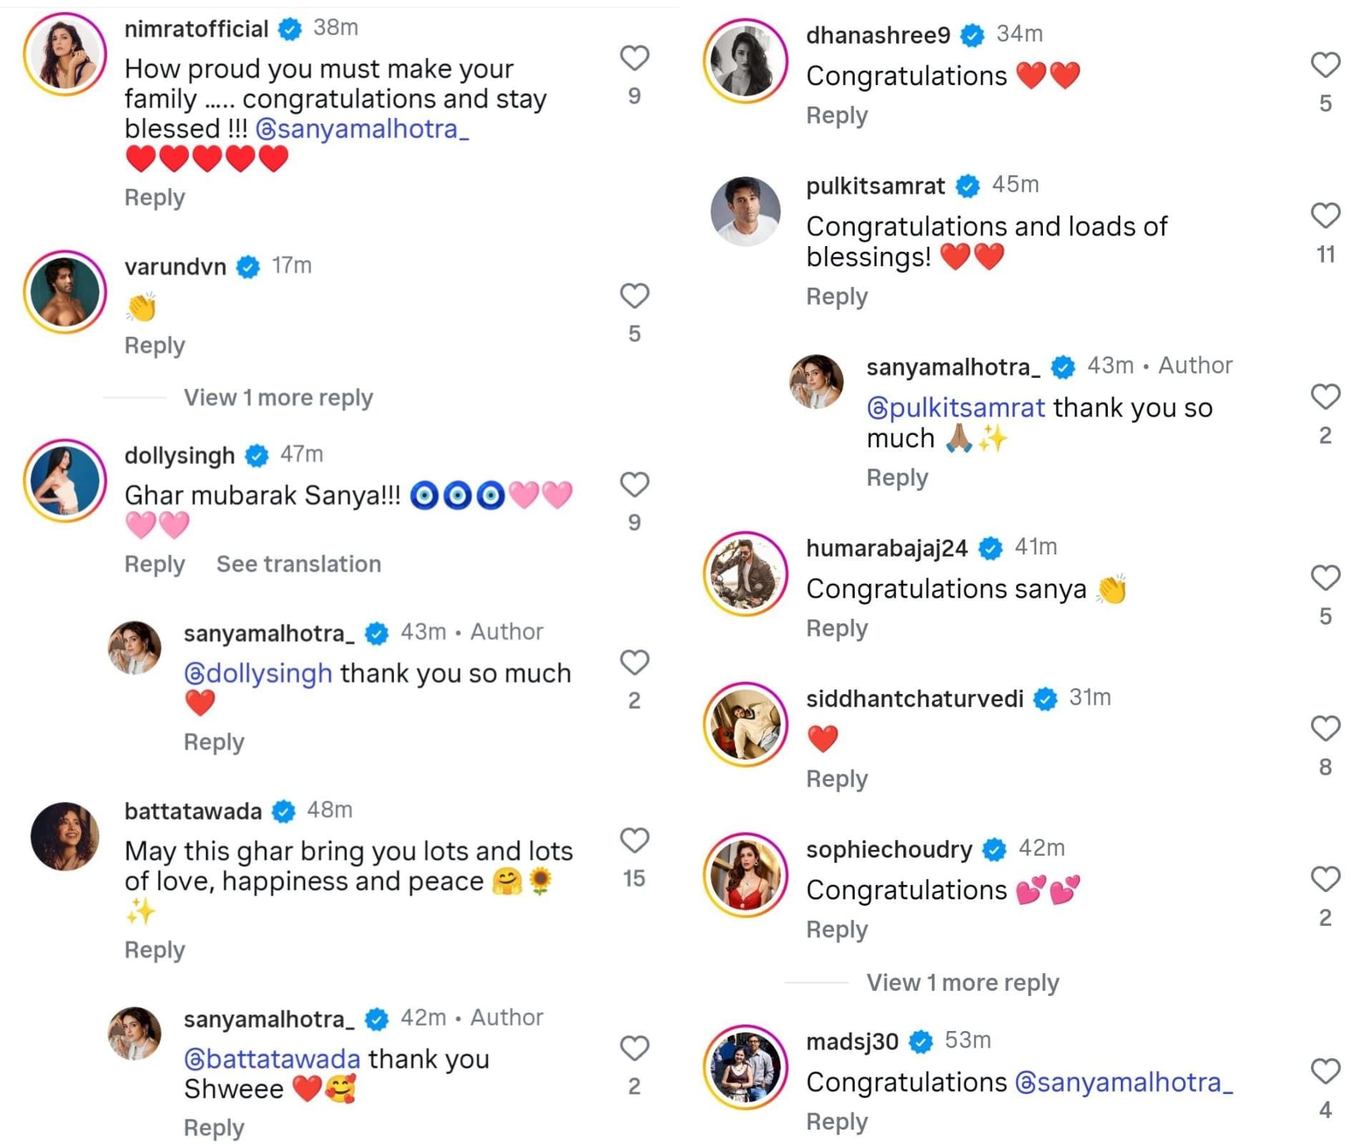
Task: Heart the comment by madsj30
Action: [x=1325, y=1071]
